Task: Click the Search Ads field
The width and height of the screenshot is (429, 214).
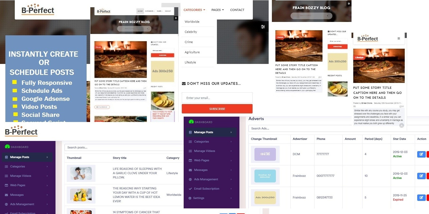Action: (339, 128)
